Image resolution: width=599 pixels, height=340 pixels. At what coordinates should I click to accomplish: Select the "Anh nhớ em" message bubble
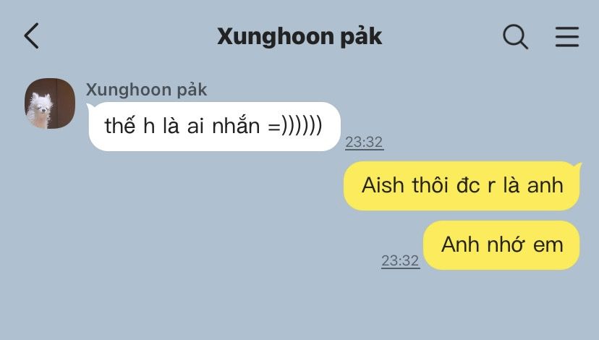[501, 245]
